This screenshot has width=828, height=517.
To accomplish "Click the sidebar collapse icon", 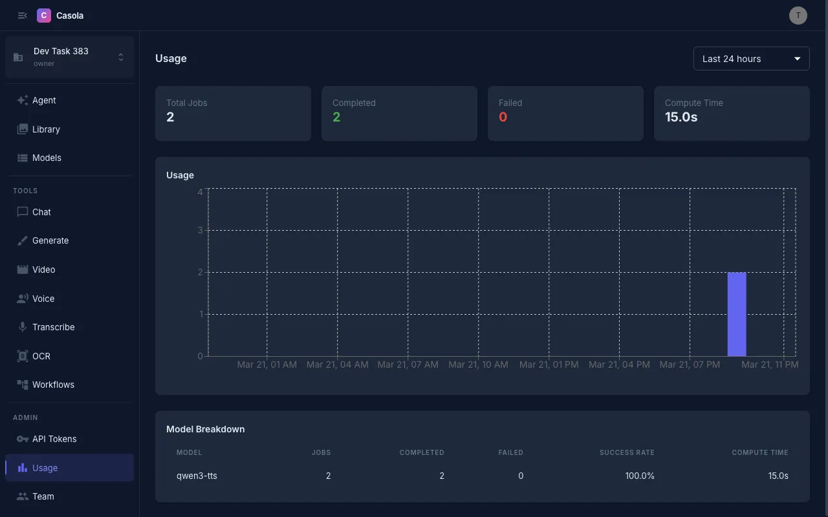I will (22, 15).
